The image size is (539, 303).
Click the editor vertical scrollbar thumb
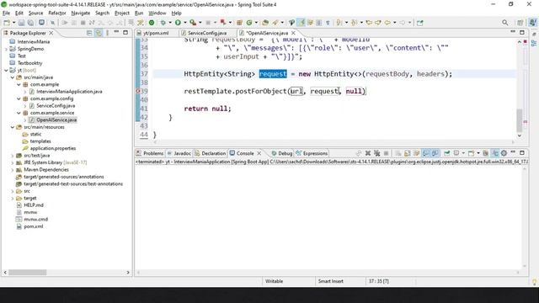(x=520, y=120)
